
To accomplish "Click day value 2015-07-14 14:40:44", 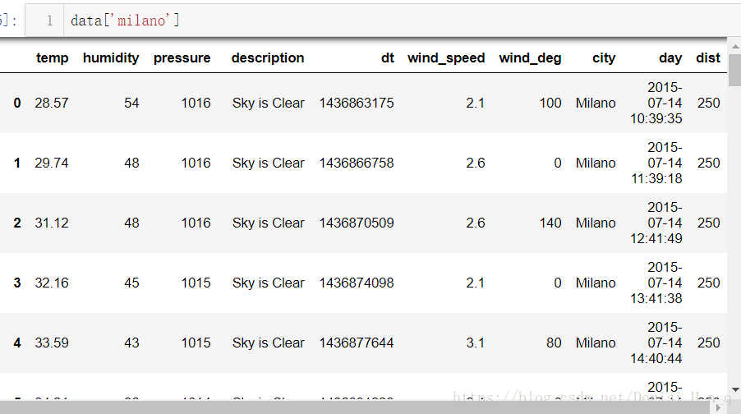I will [656, 343].
